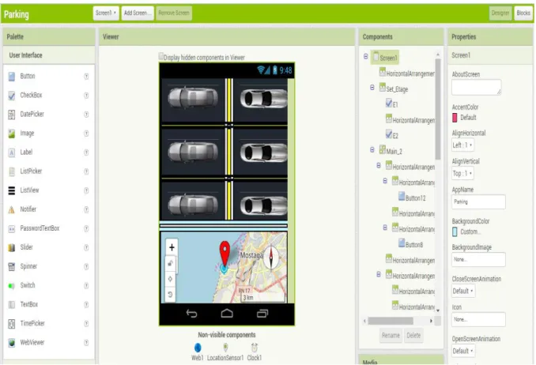Toggle Display hidden components in Viewer
The height and width of the screenshot is (365, 536).
161,56
